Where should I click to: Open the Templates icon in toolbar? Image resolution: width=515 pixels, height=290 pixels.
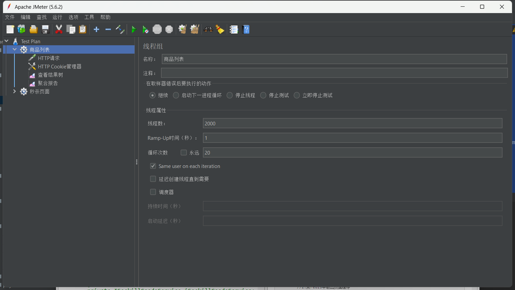21,30
